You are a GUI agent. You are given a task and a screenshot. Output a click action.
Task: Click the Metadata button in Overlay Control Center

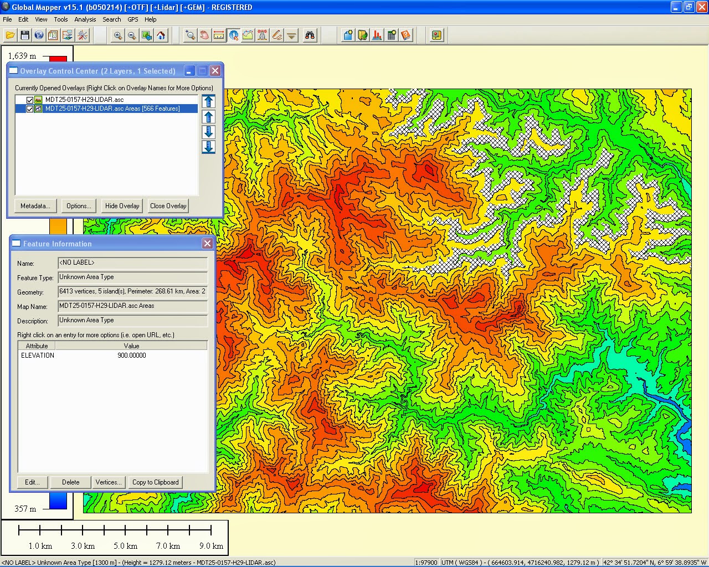pos(35,205)
